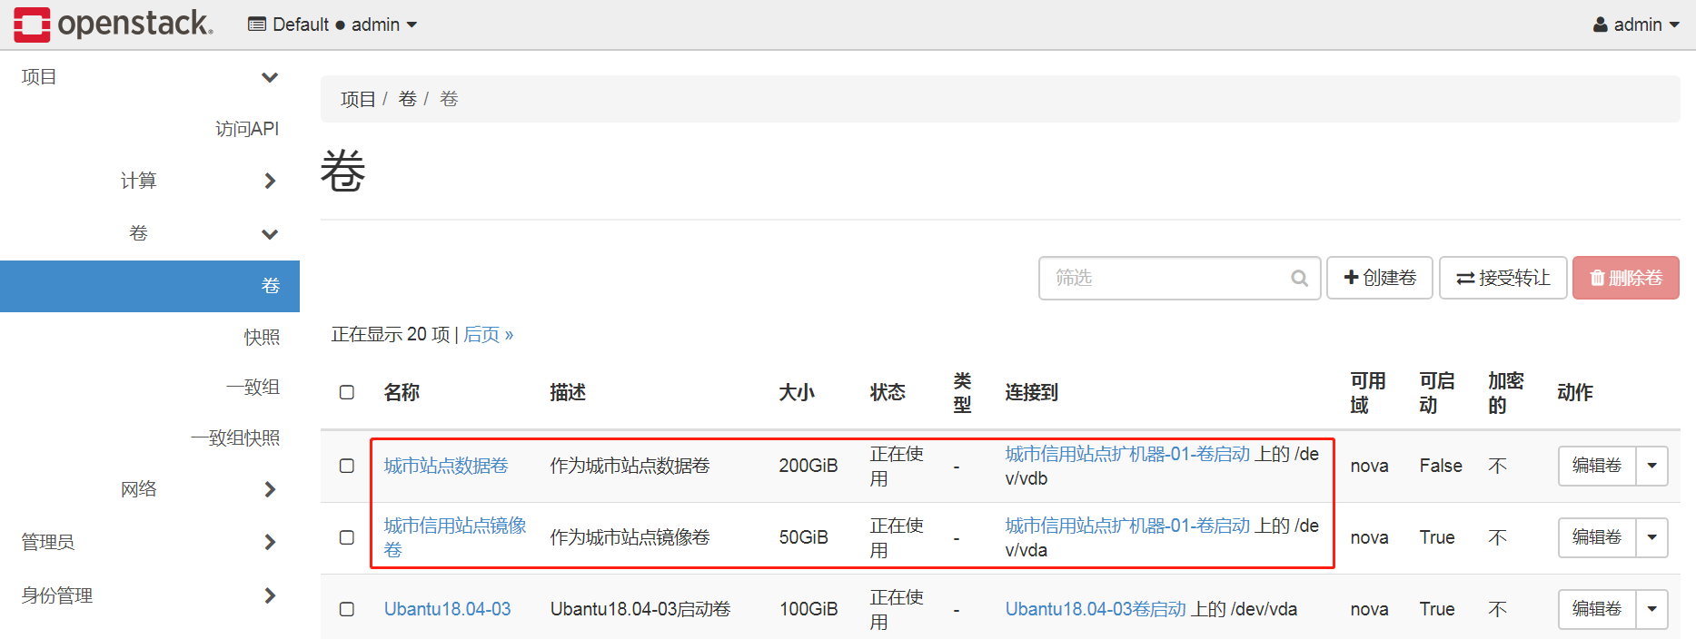Expand the 管理员 sidebar section
Viewport: 1696px width, 639px height.
(150, 542)
